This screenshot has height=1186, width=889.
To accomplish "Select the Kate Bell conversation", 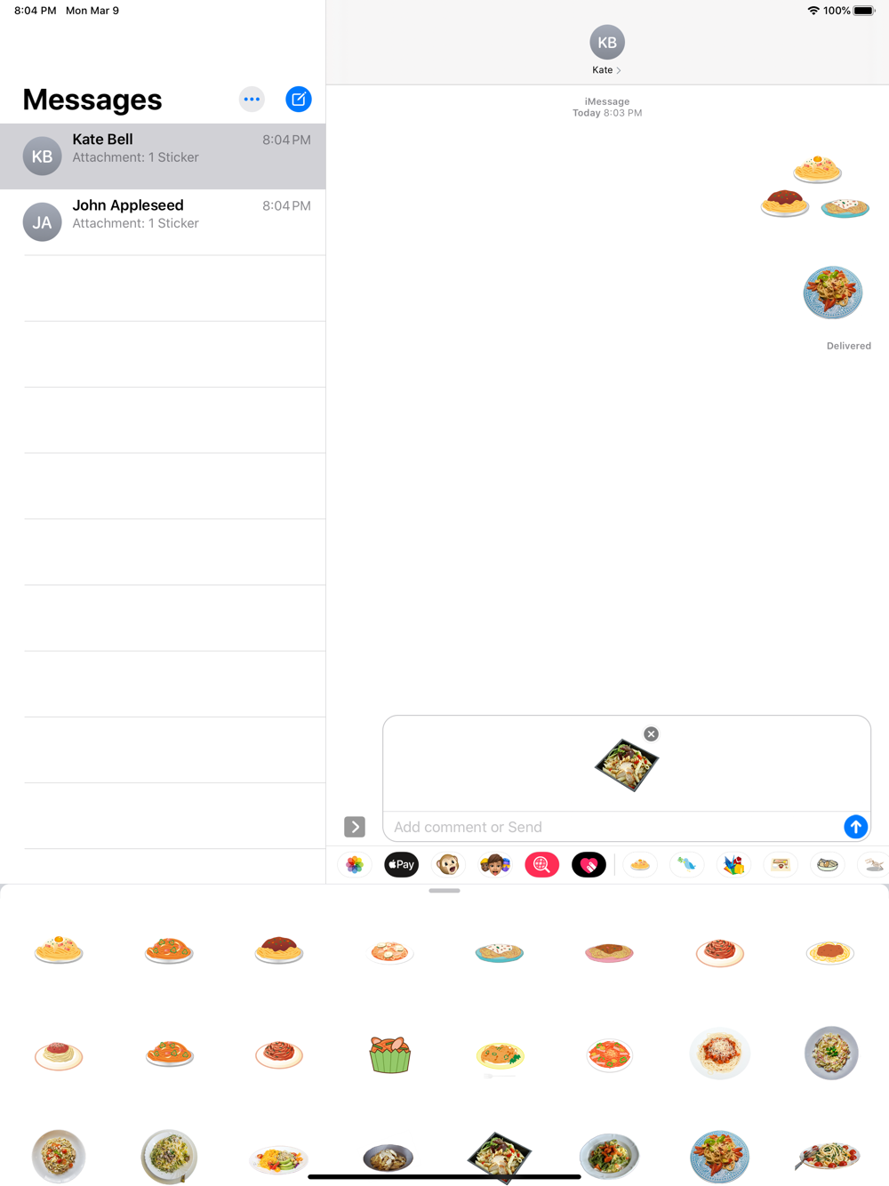I will click(x=163, y=156).
